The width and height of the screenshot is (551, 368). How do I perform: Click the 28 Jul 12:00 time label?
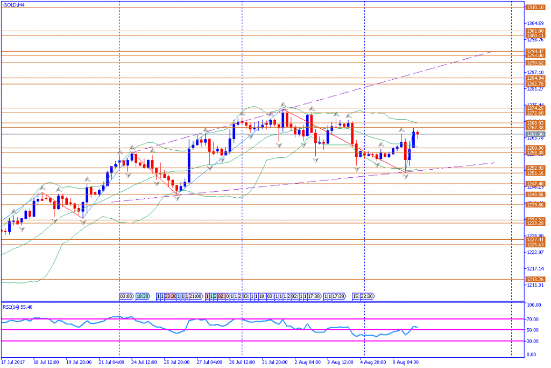(x=242, y=363)
